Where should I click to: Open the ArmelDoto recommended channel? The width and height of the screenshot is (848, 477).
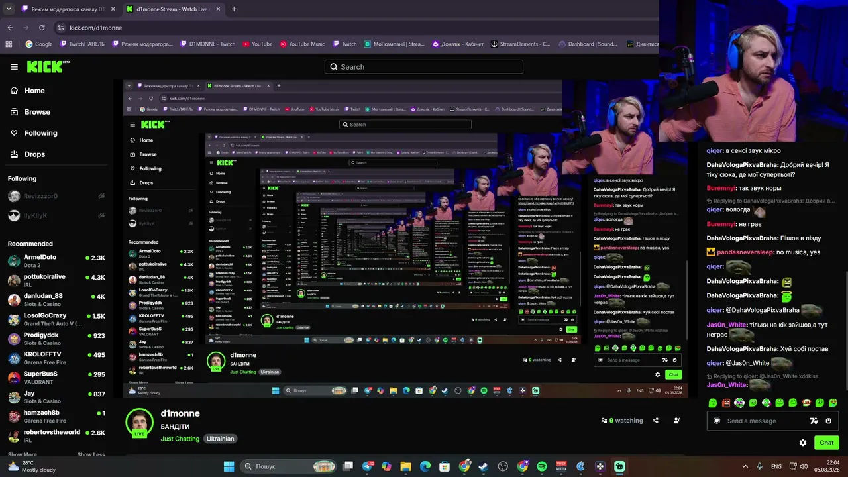(x=56, y=260)
